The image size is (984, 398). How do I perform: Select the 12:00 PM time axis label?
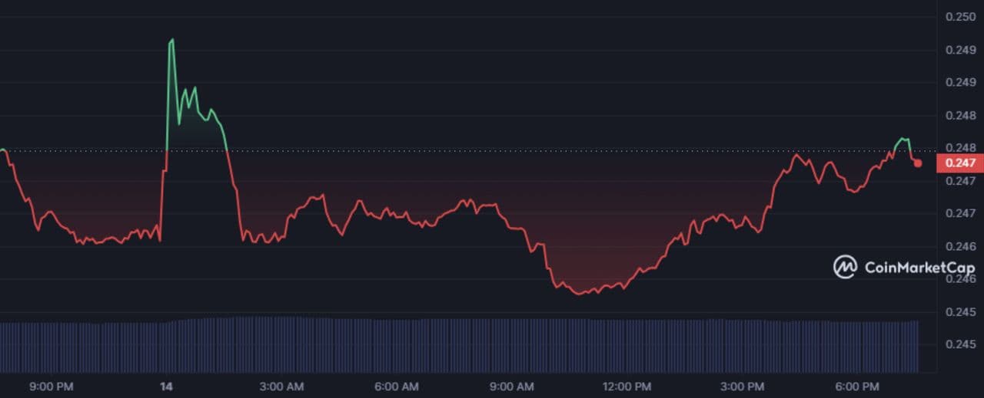pos(627,386)
